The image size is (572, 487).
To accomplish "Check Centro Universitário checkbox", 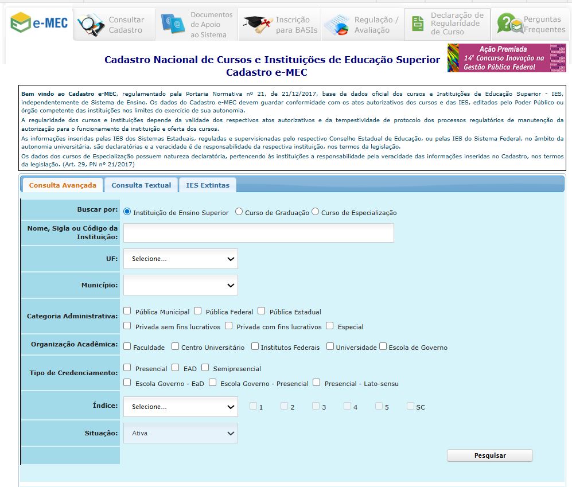I will click(175, 346).
